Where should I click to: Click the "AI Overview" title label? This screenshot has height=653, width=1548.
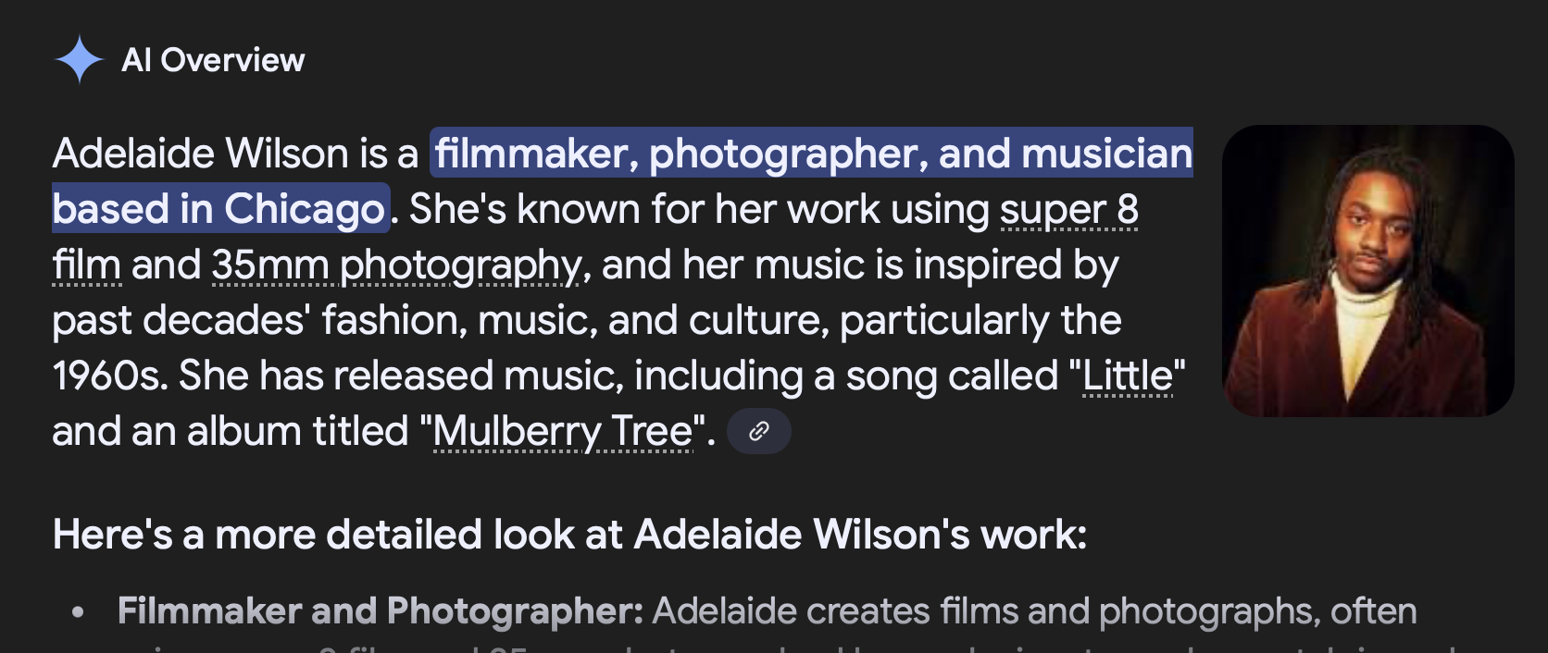coord(213,60)
